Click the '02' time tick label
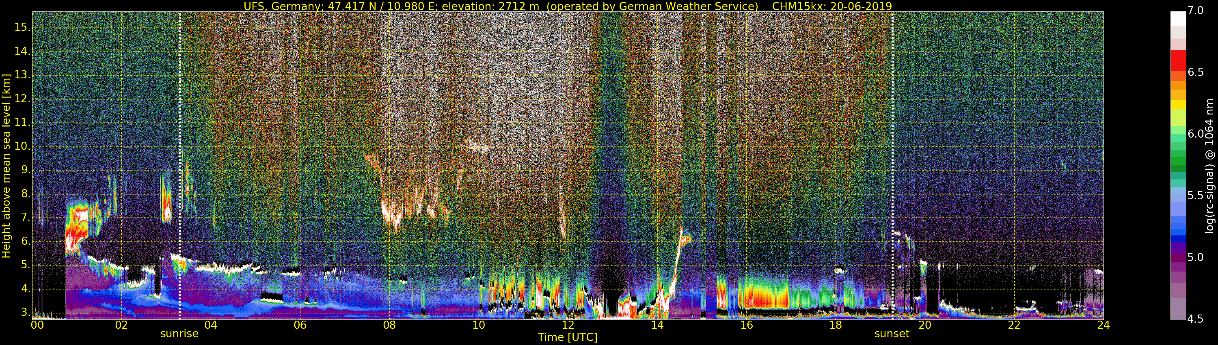The image size is (1218, 345). point(121,326)
